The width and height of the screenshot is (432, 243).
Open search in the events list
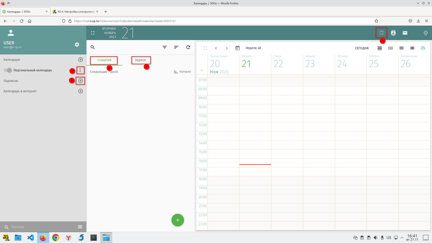[93, 48]
